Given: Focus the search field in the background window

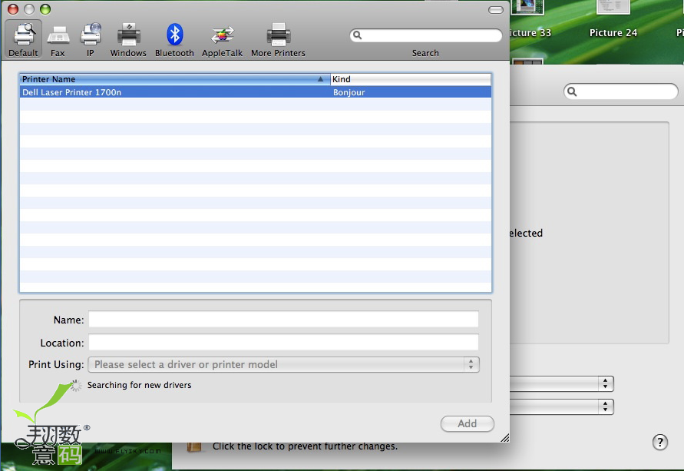Looking at the screenshot, I should point(621,91).
